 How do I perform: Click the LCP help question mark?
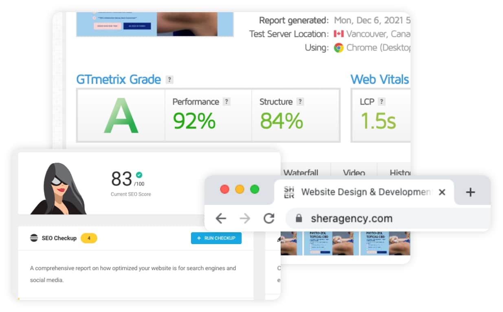pyautogui.click(x=382, y=102)
